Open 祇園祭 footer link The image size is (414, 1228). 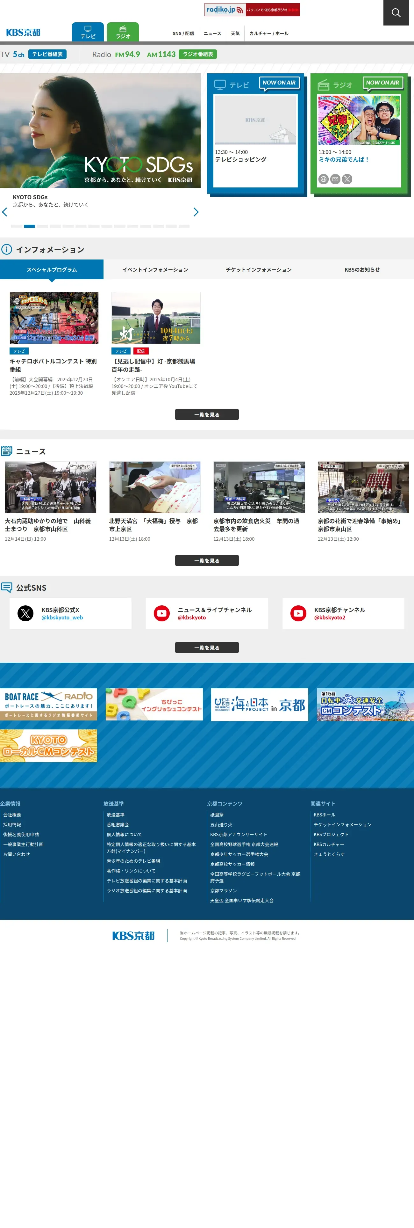217,815
